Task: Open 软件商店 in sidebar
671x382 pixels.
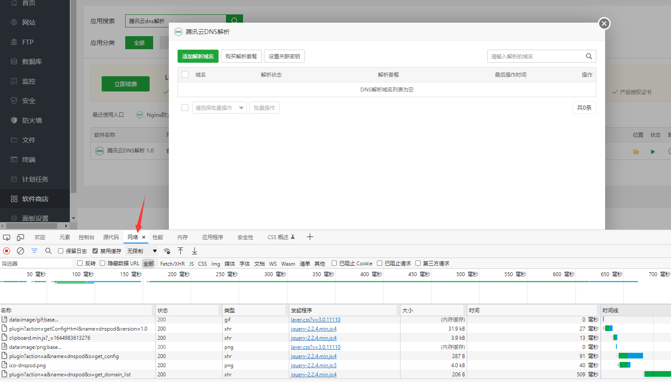Action: click(x=35, y=199)
